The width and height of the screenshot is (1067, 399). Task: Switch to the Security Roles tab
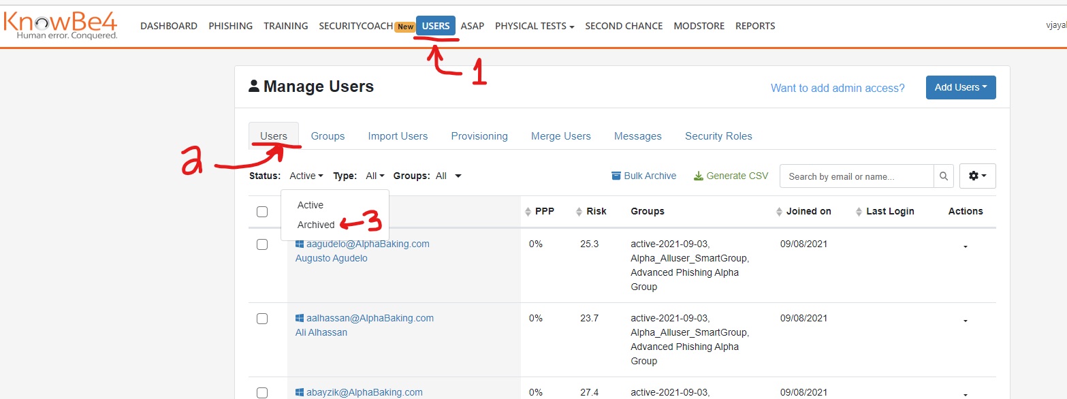[x=718, y=136]
